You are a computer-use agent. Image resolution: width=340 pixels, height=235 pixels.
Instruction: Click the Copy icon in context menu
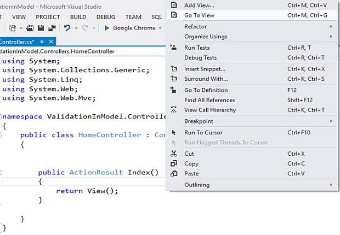[174, 163]
